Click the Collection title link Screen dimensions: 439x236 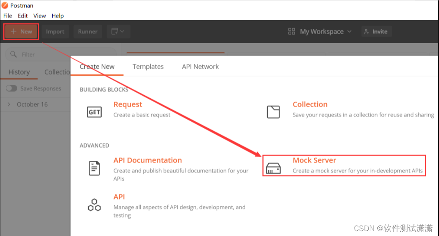pos(310,104)
